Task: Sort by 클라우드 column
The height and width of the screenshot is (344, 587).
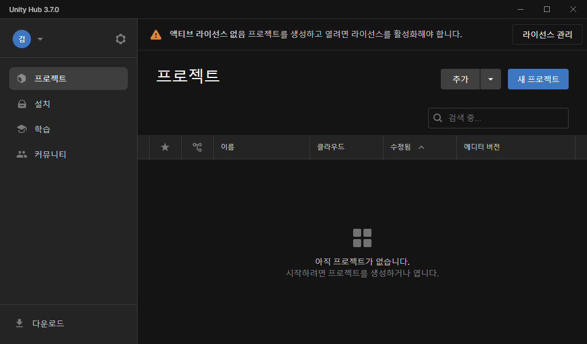Action: (346, 147)
